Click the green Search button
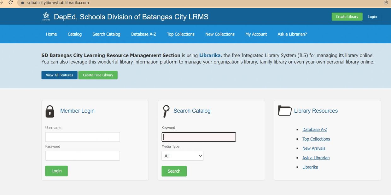The width and height of the screenshot is (391, 195). tap(174, 171)
